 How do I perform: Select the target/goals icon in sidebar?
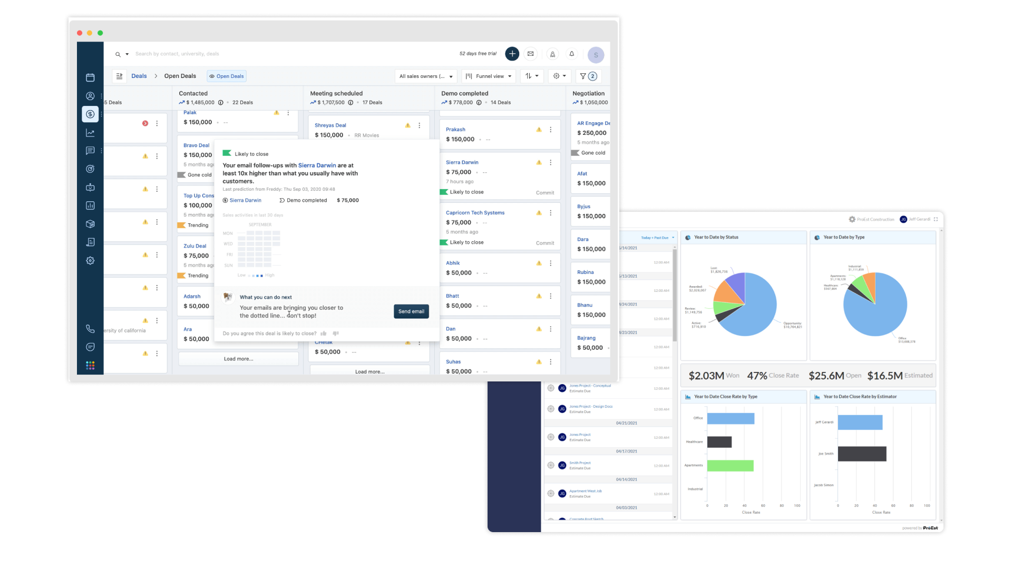[x=89, y=169]
